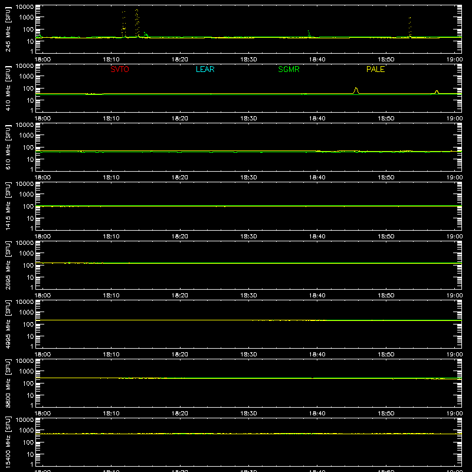Click the 10000 y-axis label of the 8800 MHz plot

pos(25,361)
